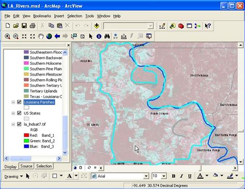The width and height of the screenshot is (245, 189).
Task: Go back to previous extent
Action: [57, 36]
